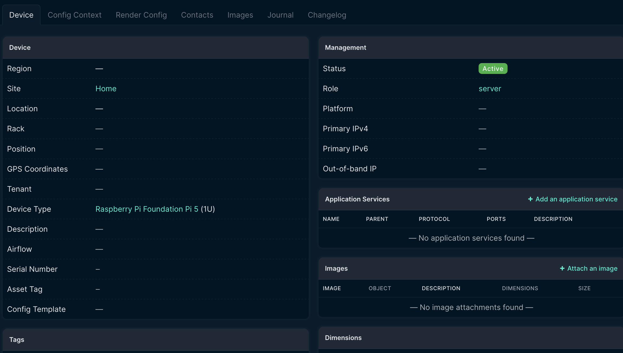Screen dimensions: 623x353
Task: Sort services by Ports column header
Action: point(496,219)
